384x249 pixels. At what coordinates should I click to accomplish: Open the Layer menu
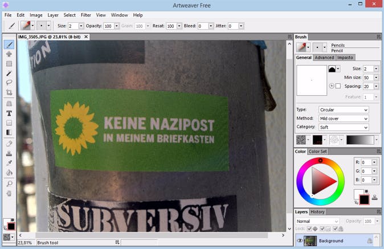(x=53, y=15)
